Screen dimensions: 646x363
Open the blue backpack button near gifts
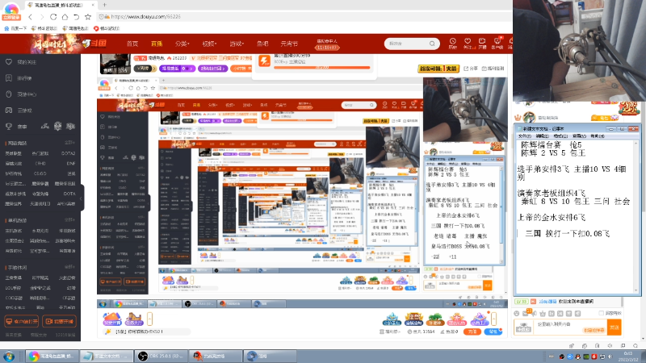(x=493, y=332)
